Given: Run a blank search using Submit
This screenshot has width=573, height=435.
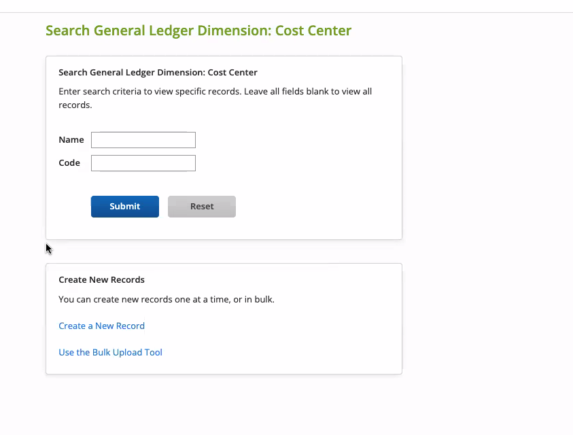Looking at the screenshot, I should pyautogui.click(x=125, y=207).
